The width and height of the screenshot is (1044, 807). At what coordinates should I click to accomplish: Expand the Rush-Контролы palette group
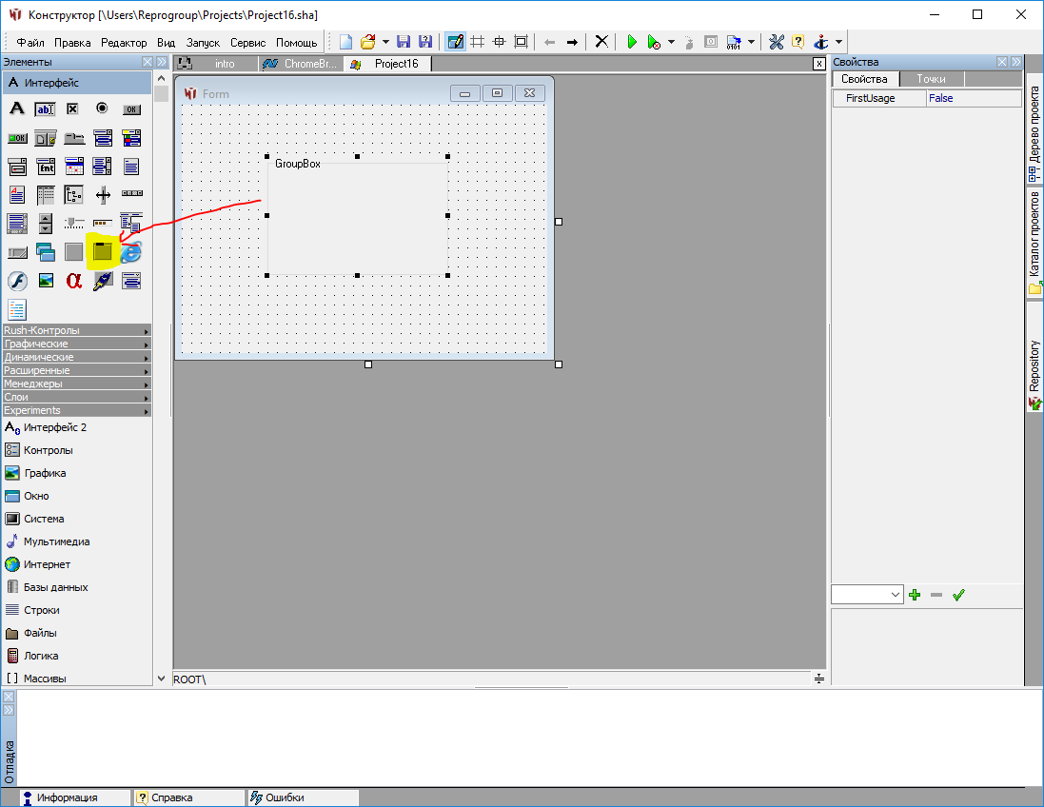[x=76, y=330]
